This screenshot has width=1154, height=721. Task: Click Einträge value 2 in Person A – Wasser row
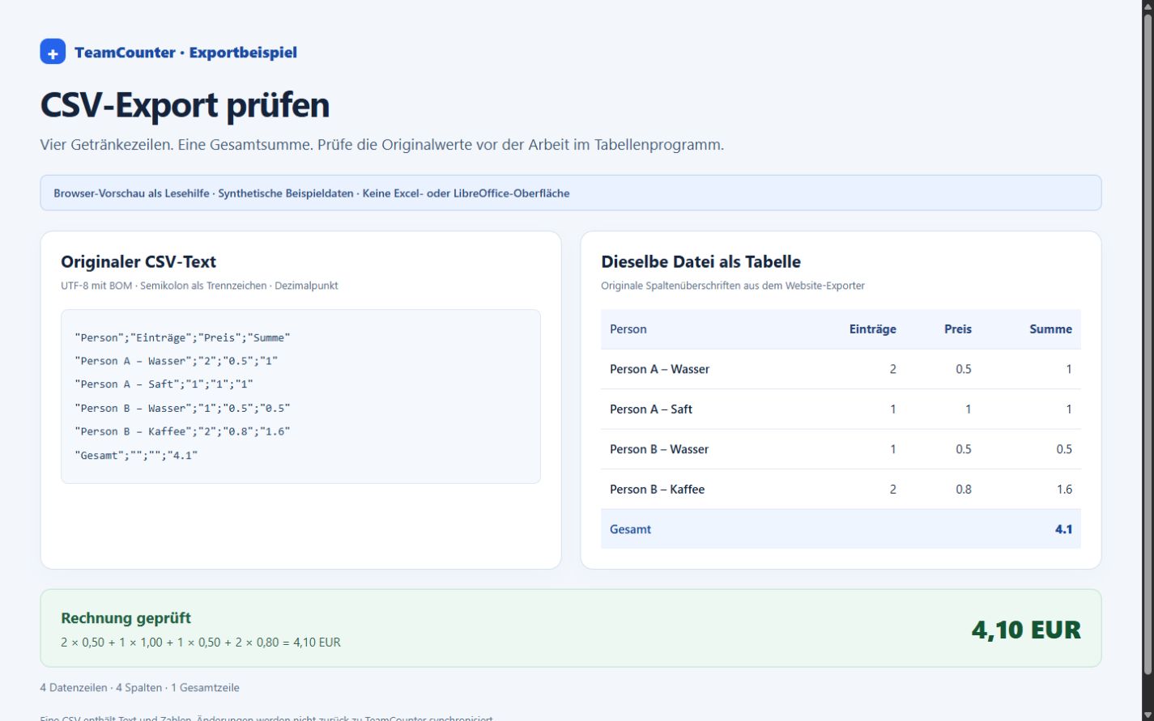coord(893,369)
